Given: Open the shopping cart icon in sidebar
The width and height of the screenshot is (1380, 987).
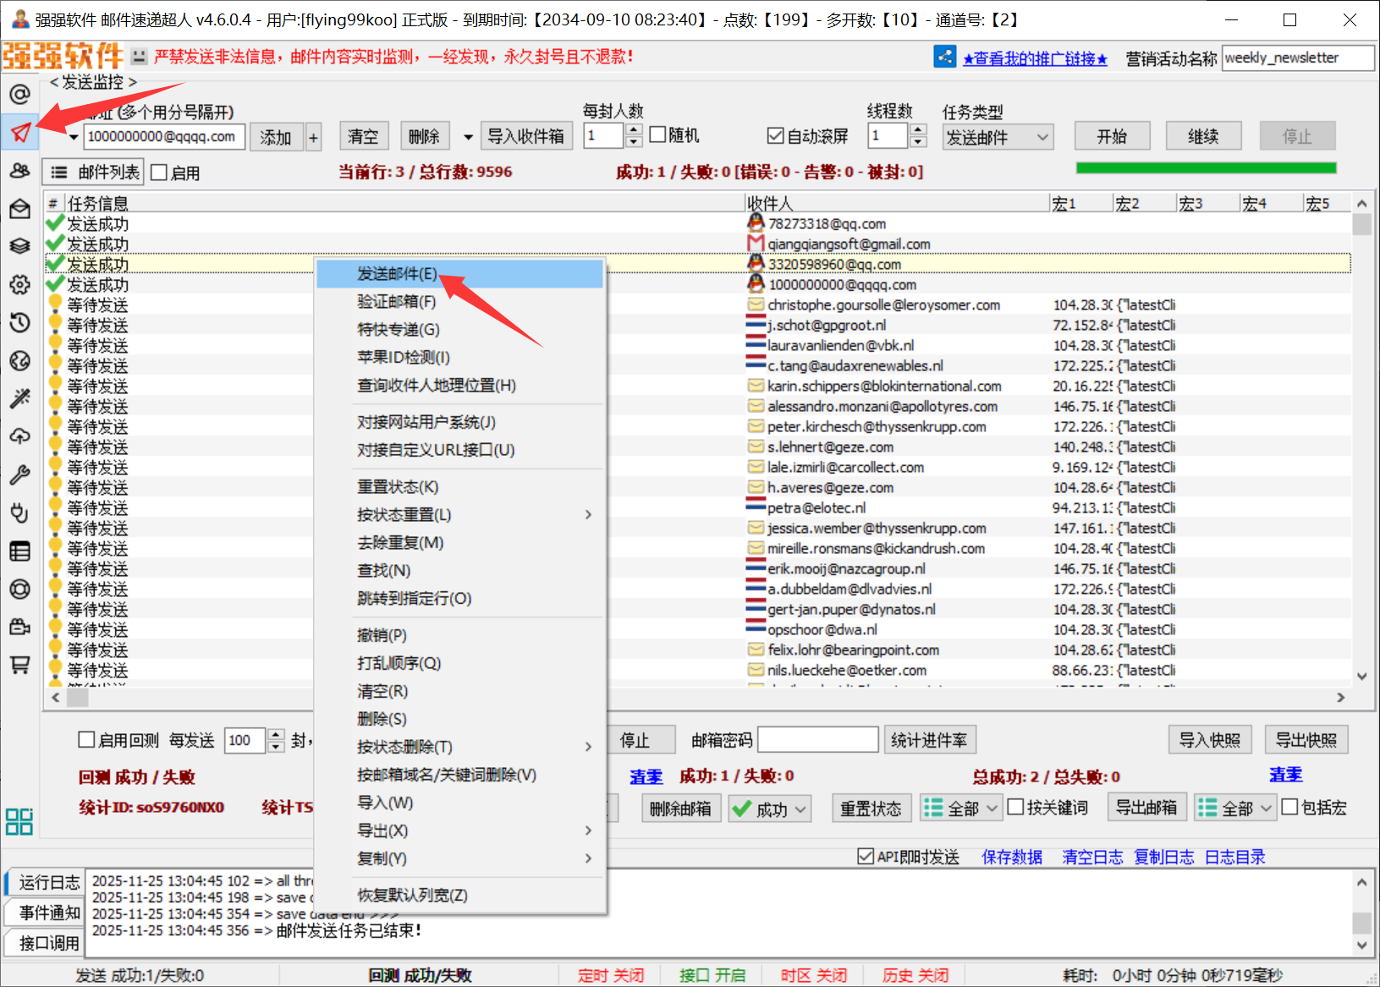Looking at the screenshot, I should (x=20, y=665).
